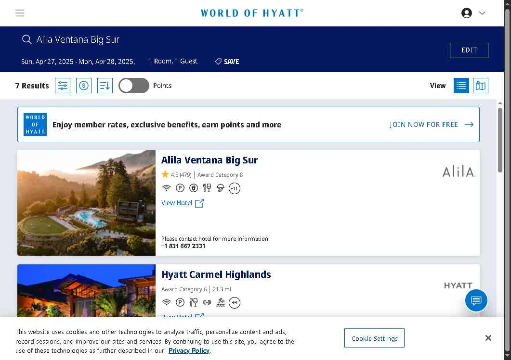
Task: Toggle the Points switch on
Action: coord(133,86)
